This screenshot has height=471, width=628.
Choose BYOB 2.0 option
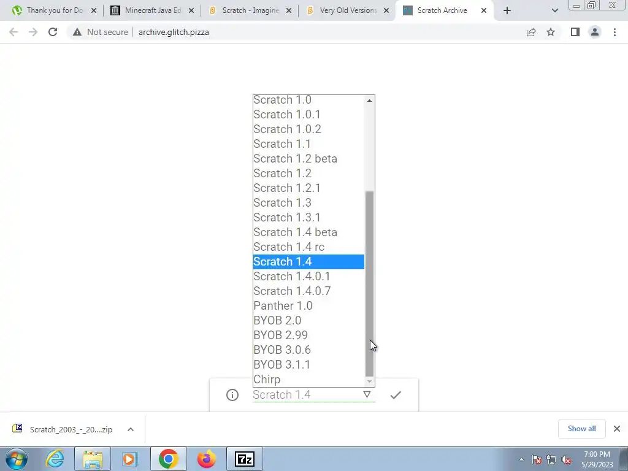pos(309,320)
